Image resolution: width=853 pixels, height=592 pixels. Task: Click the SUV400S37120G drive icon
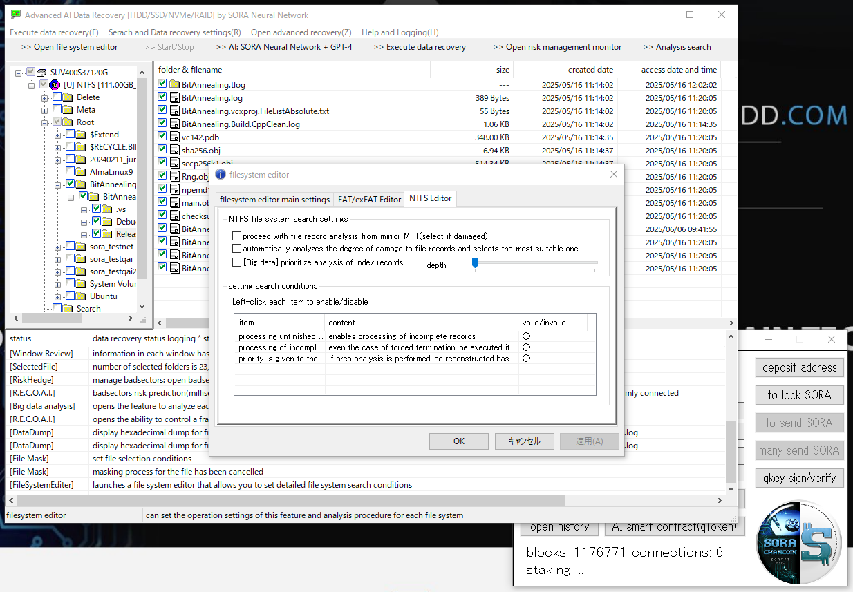point(41,73)
